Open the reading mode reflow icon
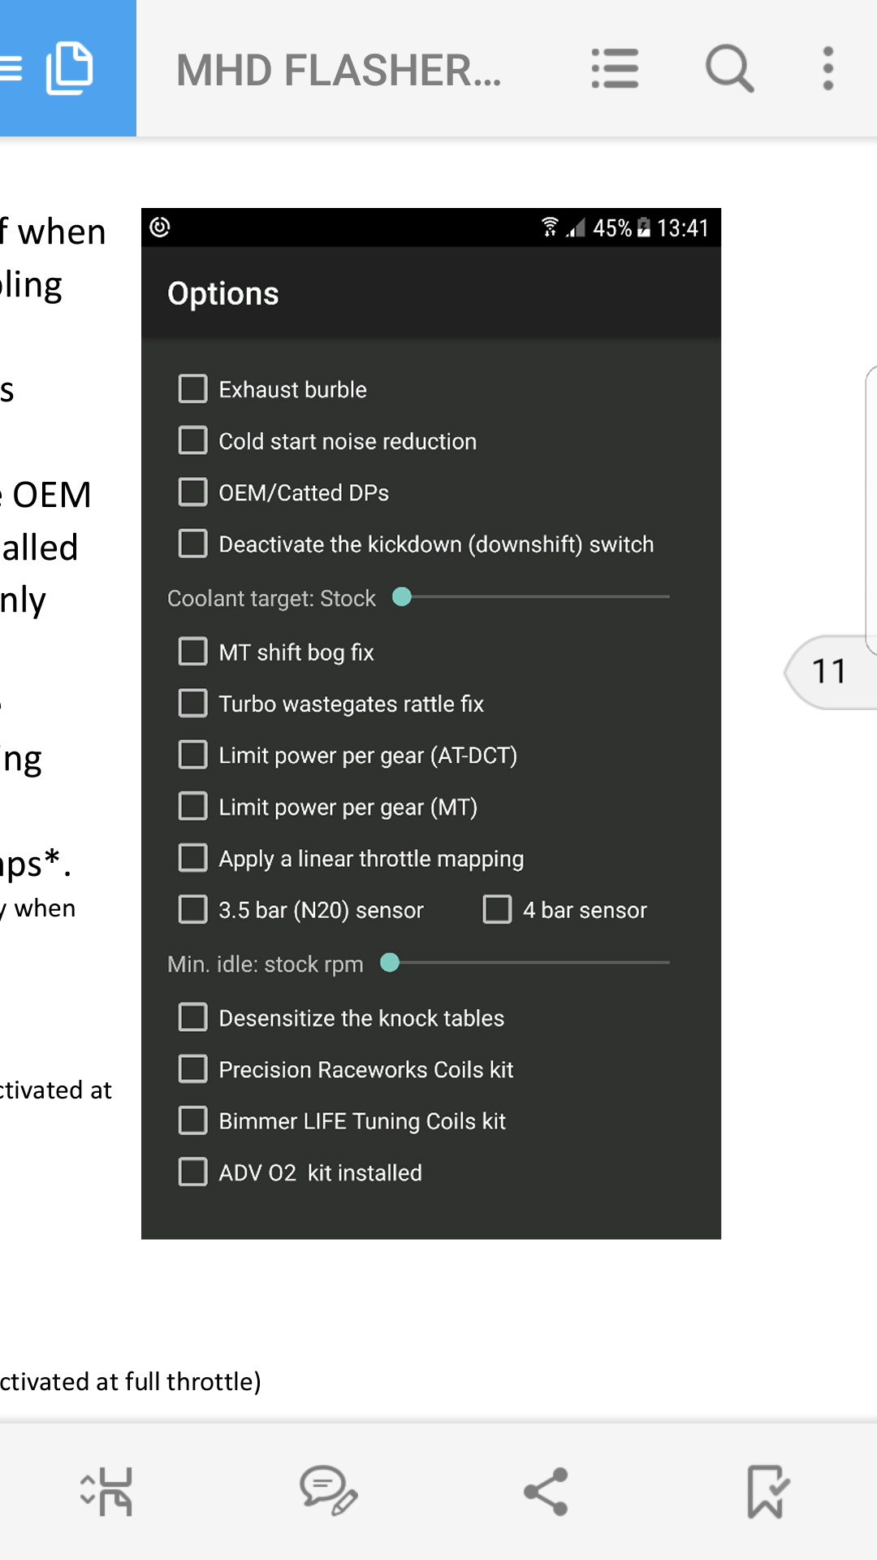 107,1492
